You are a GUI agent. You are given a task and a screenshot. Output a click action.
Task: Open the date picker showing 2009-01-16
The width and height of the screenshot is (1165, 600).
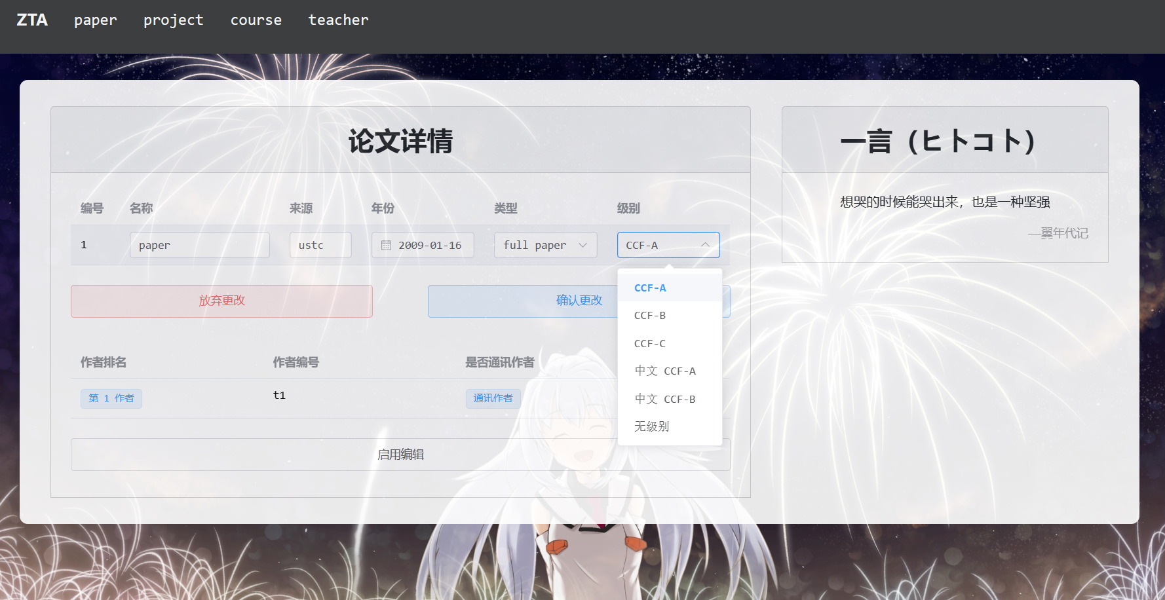point(423,245)
